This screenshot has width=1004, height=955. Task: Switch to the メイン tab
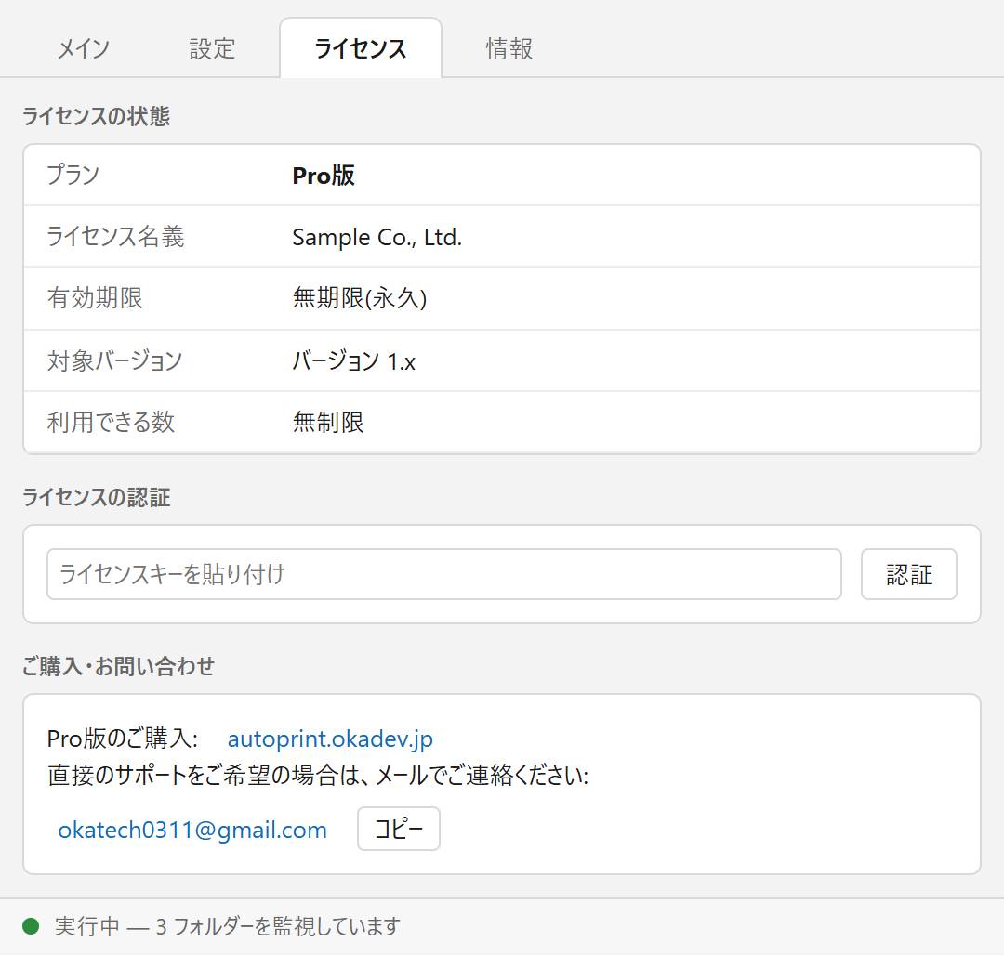(x=84, y=48)
